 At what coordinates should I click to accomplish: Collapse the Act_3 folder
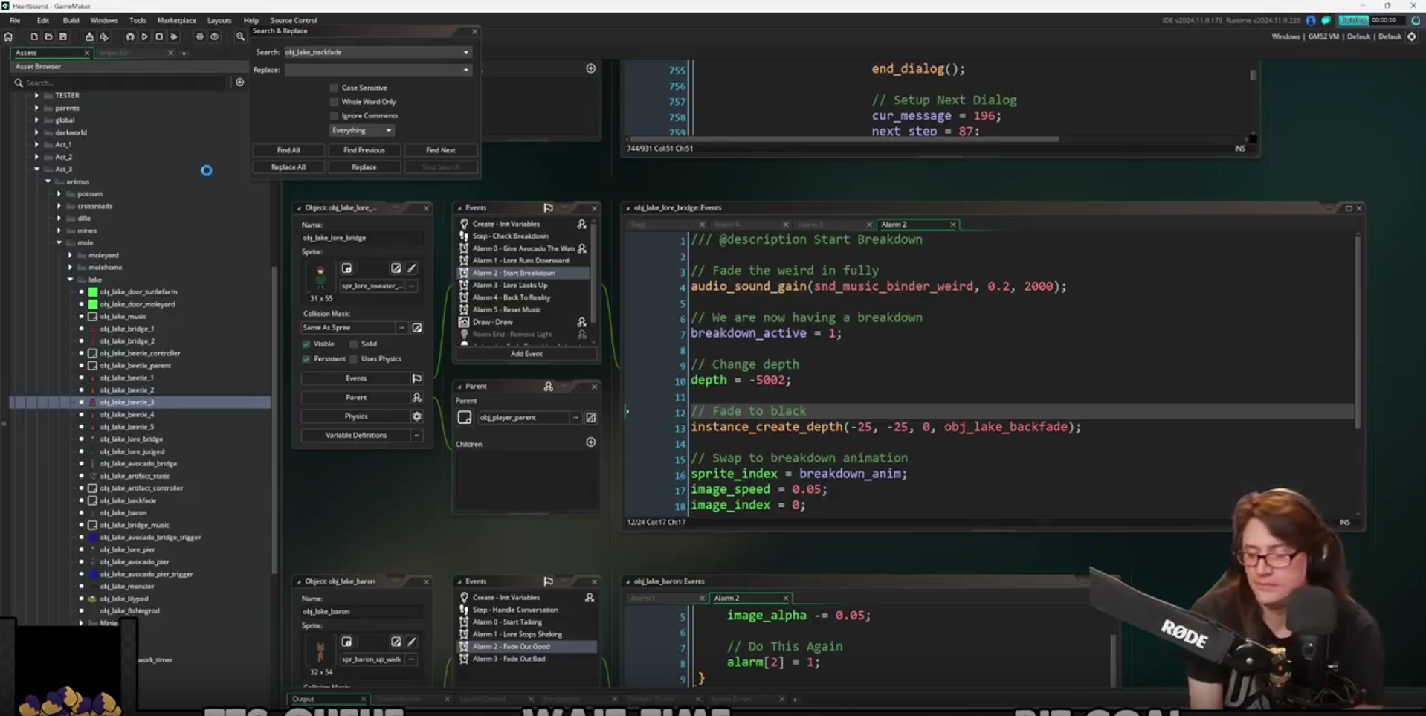coord(36,170)
